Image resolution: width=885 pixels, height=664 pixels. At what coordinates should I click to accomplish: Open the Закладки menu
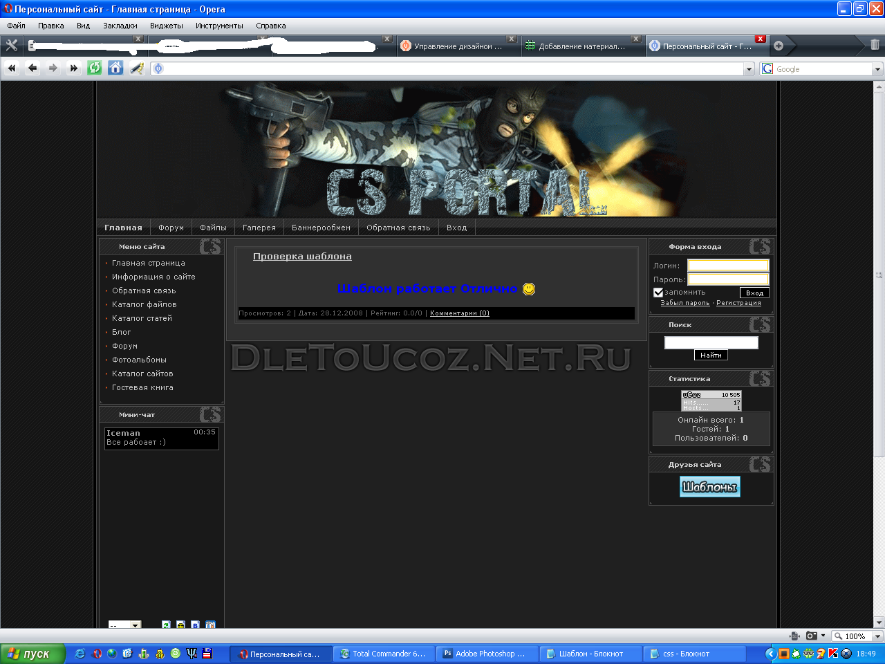pyautogui.click(x=120, y=26)
